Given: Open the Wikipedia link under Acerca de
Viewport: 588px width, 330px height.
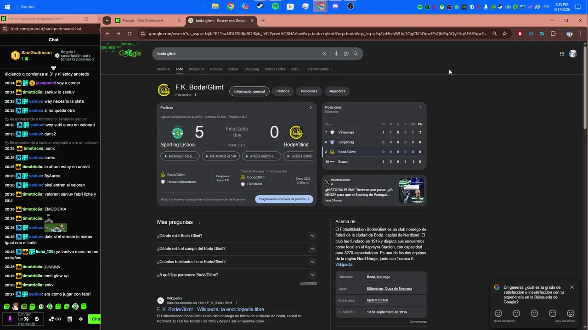Looking at the screenshot, I should point(344,264).
